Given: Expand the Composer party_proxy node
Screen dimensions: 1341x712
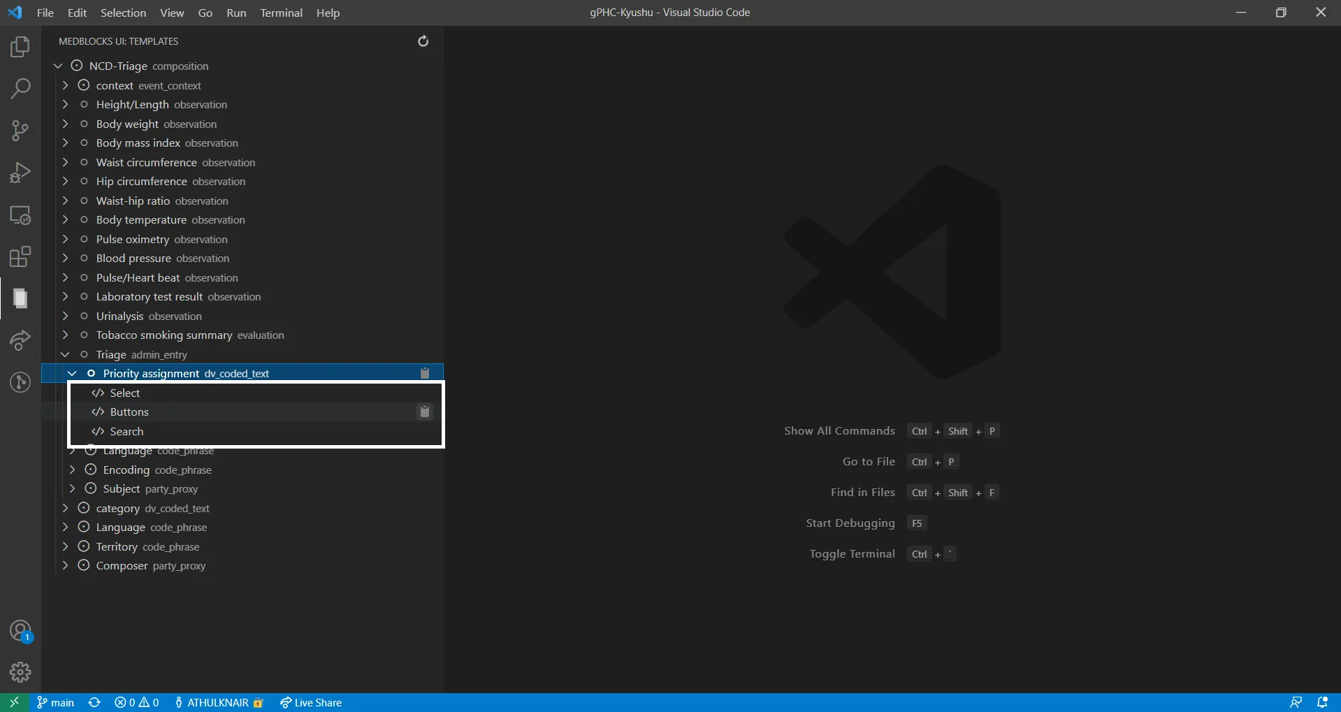Looking at the screenshot, I should 65,566.
